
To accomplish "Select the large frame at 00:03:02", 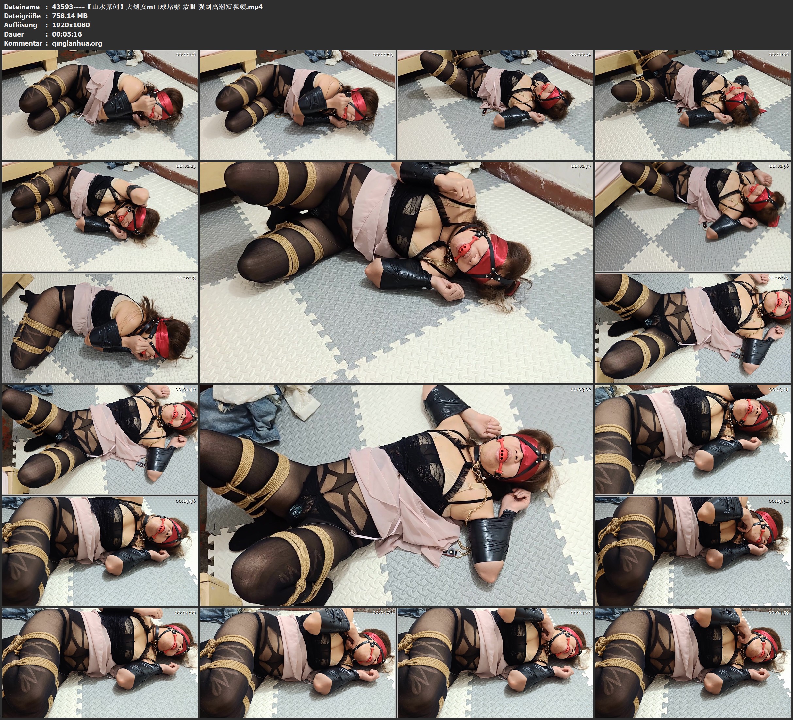I will coord(396,495).
